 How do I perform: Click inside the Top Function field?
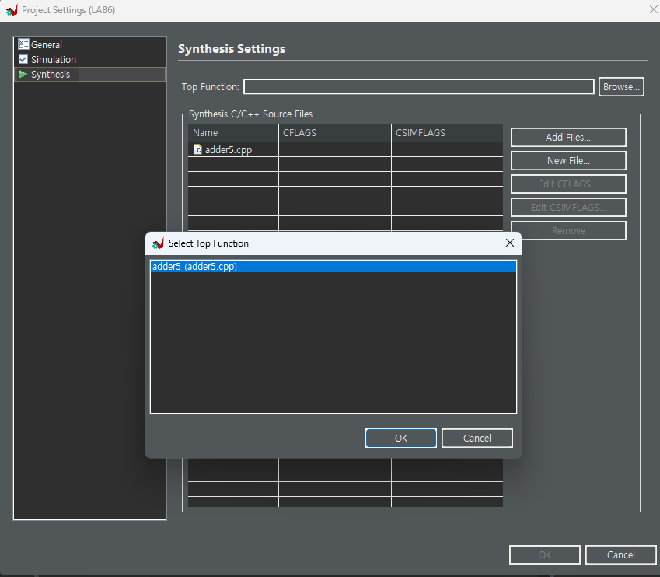[419, 87]
